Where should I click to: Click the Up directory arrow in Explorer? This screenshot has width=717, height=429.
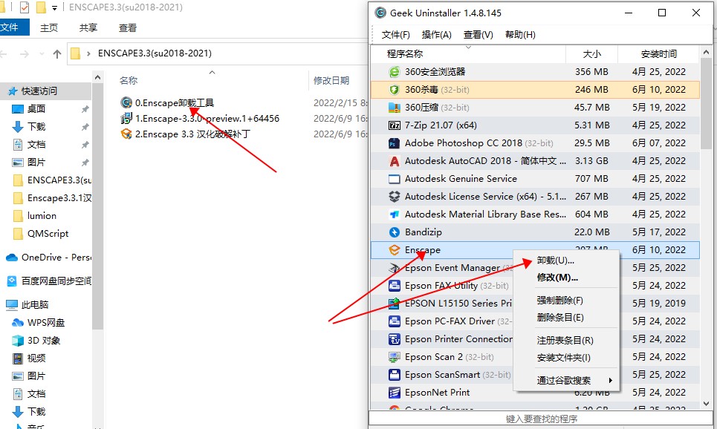coord(57,53)
